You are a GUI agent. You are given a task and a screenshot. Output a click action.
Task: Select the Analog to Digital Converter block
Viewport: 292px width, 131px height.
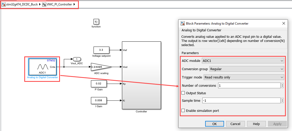pyautogui.click(x=42, y=67)
